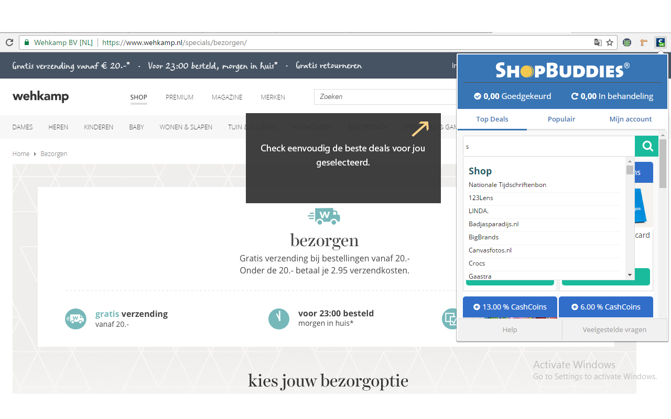Click the translate page icon in address bar
Image resolution: width=671 pixels, height=419 pixels.
[598, 42]
